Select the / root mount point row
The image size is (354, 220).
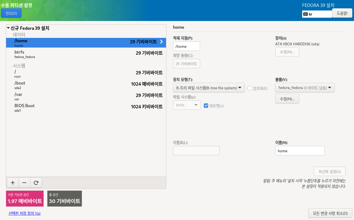coord(86,74)
